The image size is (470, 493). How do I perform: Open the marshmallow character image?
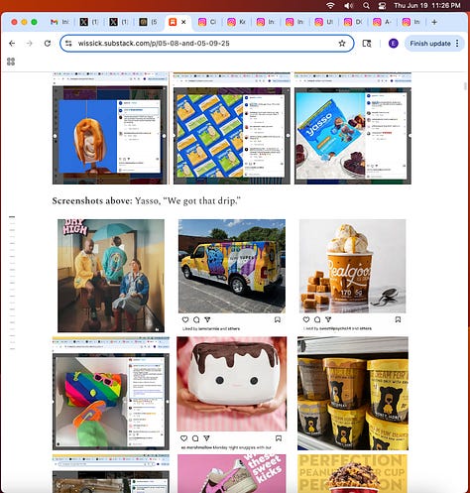coord(232,384)
